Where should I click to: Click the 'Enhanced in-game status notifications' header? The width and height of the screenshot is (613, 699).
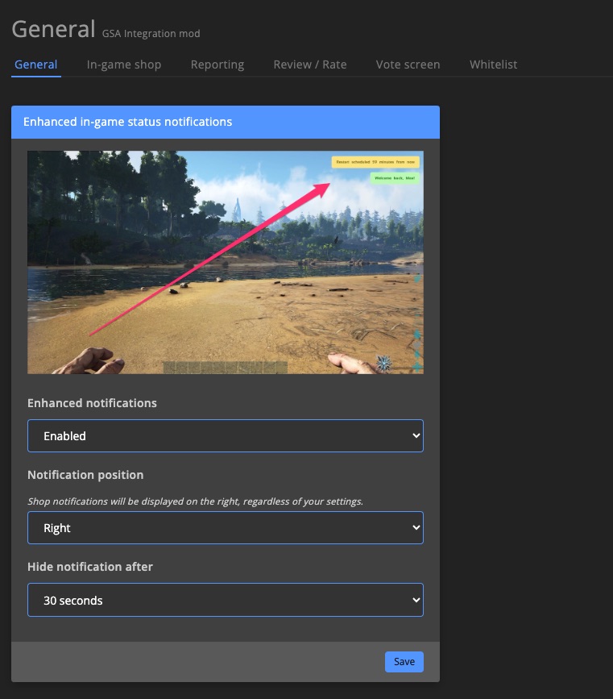click(226, 123)
